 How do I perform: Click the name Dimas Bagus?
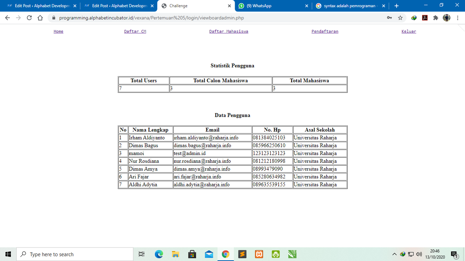pyautogui.click(x=143, y=145)
